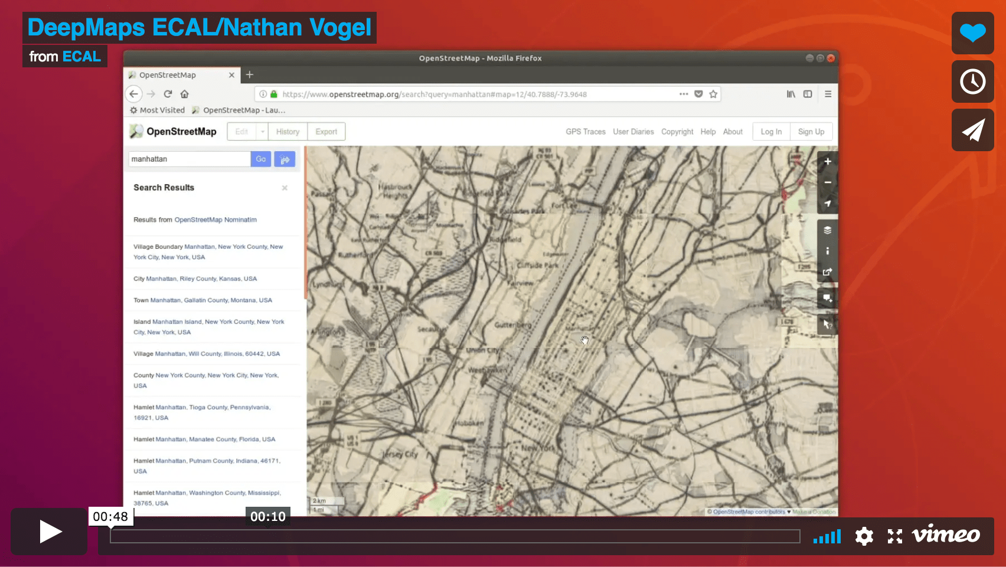Adjust the video volume bars
Image resolution: width=1006 pixels, height=567 pixels.
(827, 536)
